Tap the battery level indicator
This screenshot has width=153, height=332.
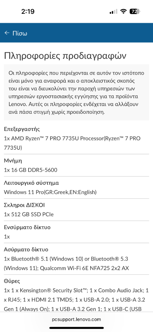(x=135, y=11)
